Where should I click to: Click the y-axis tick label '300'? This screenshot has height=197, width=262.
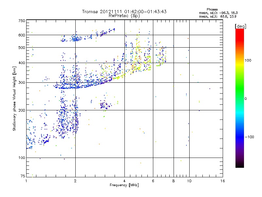pos(22,82)
